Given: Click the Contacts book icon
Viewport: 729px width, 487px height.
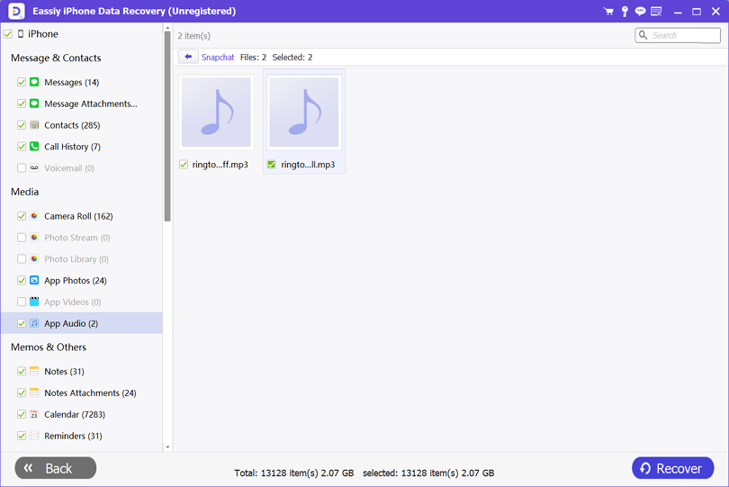Looking at the screenshot, I should click(x=34, y=124).
